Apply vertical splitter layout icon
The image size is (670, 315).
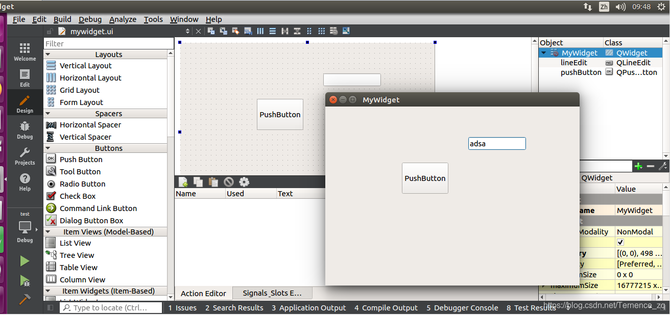(297, 31)
